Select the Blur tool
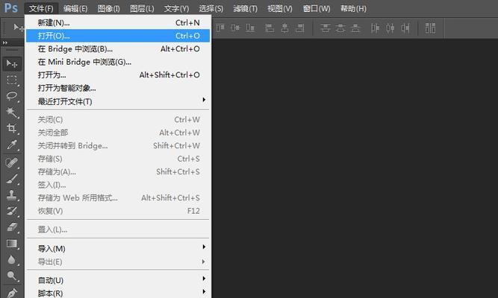The image size is (498, 298). [x=12, y=260]
